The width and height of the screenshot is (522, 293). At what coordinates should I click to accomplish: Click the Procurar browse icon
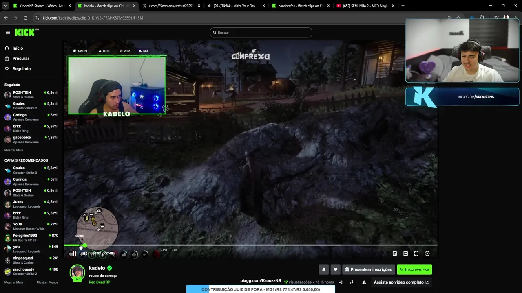pyautogui.click(x=7, y=59)
